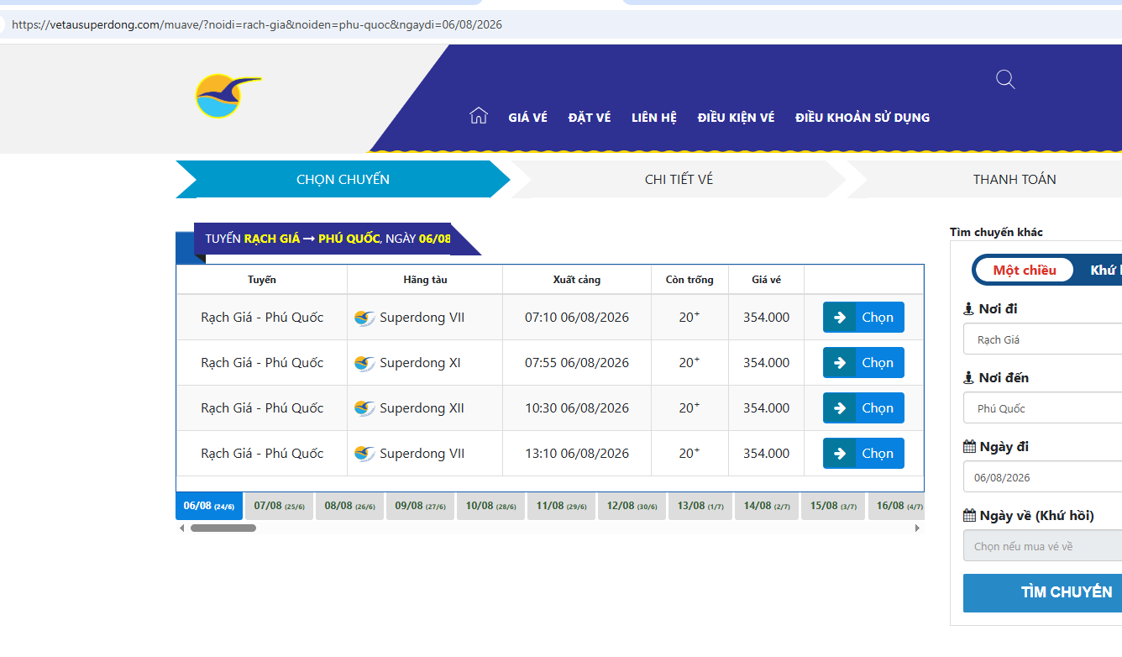Choose the 10:30 Superdong XII trip
Screen dimensions: 1122x657
[863, 408]
